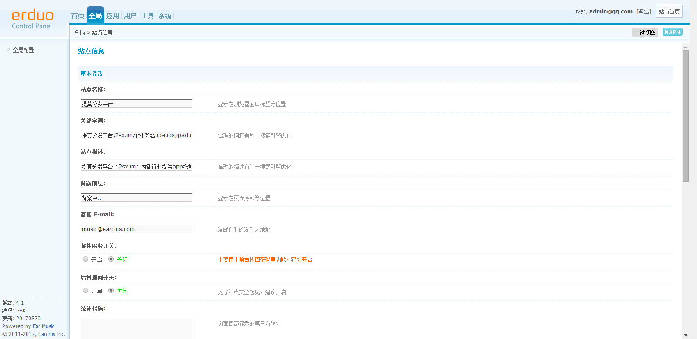
Task: Enable 邮件服务开关 with 开启 radio
Action: pos(85,259)
